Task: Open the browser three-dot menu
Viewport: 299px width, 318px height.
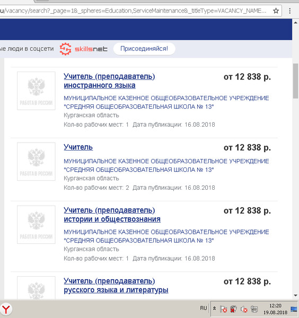Action: [x=289, y=11]
